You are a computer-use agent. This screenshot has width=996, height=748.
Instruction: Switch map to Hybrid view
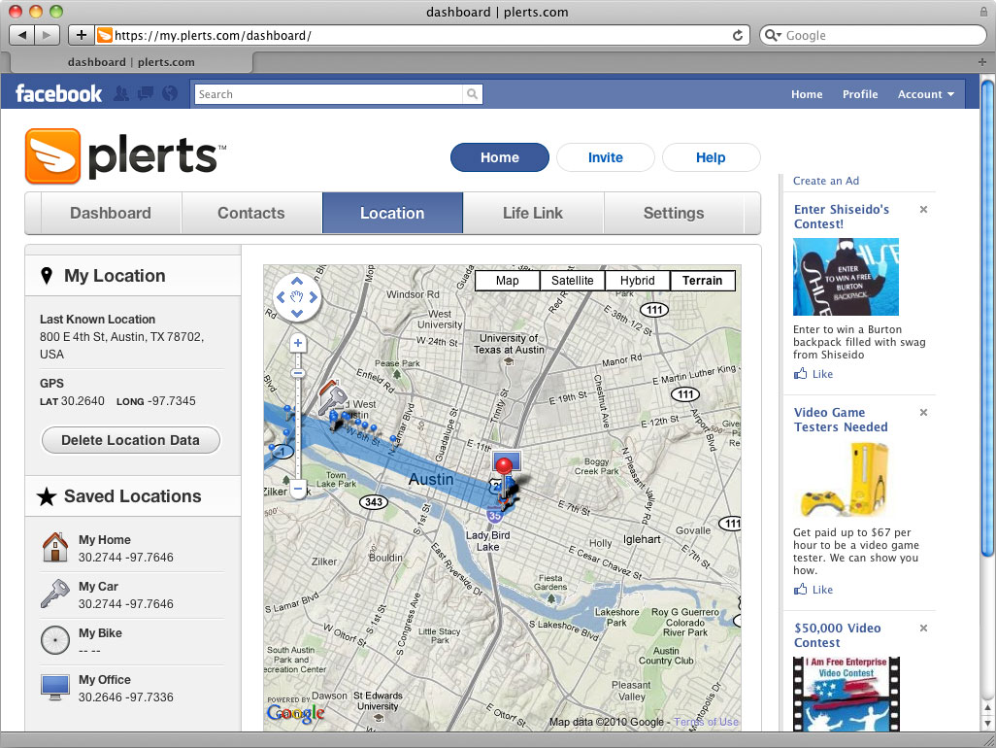(x=637, y=281)
